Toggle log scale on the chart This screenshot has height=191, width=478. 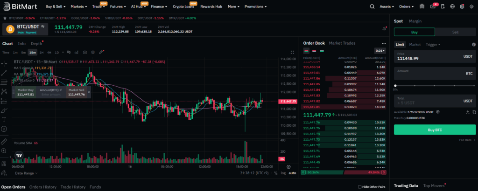[x=283, y=173]
